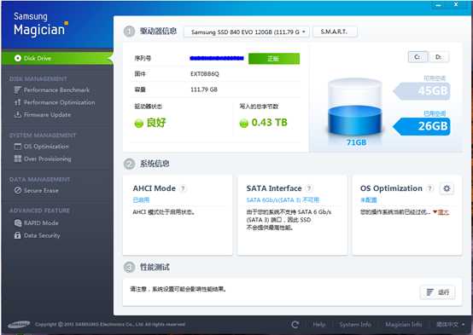Open Performance Optimization in the sidebar
Screen dimensions: 473x335
(x=55, y=102)
